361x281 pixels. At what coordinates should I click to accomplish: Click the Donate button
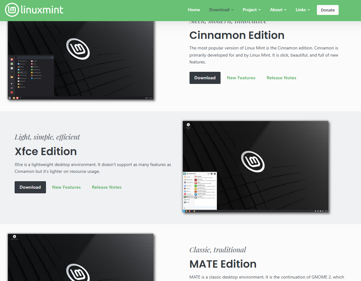click(327, 10)
